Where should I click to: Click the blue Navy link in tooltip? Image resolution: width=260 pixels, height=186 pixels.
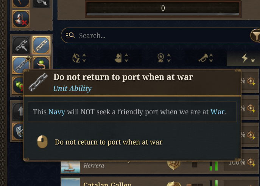(55, 112)
